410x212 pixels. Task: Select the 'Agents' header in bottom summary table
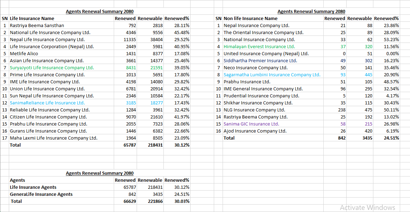(18, 180)
